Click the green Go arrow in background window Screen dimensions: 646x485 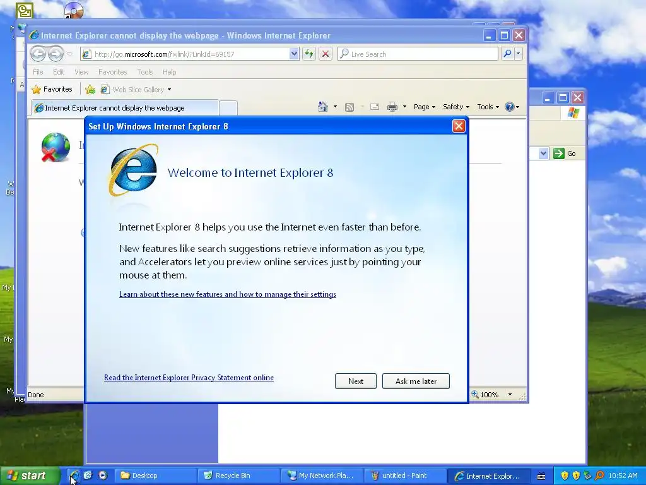tap(559, 153)
